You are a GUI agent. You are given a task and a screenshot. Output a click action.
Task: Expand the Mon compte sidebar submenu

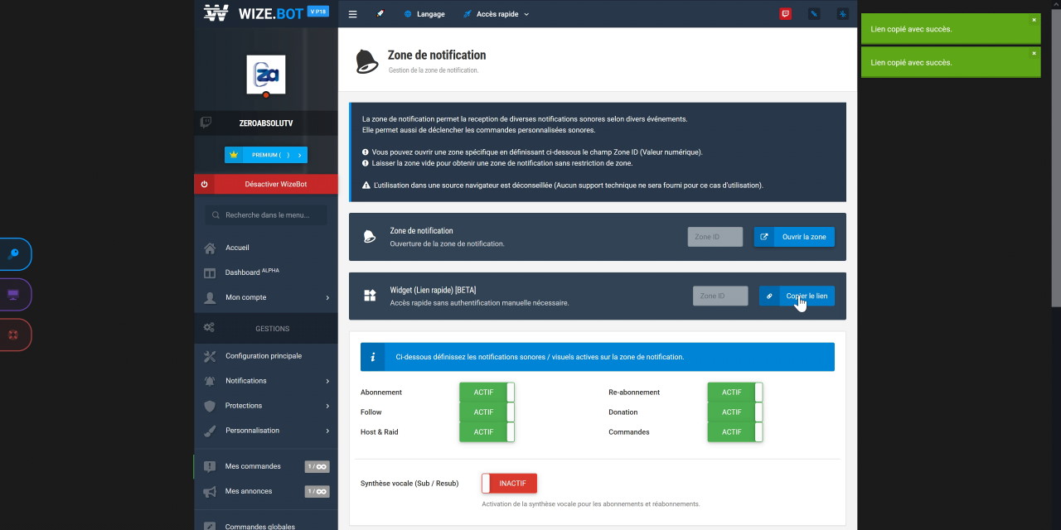click(x=265, y=297)
